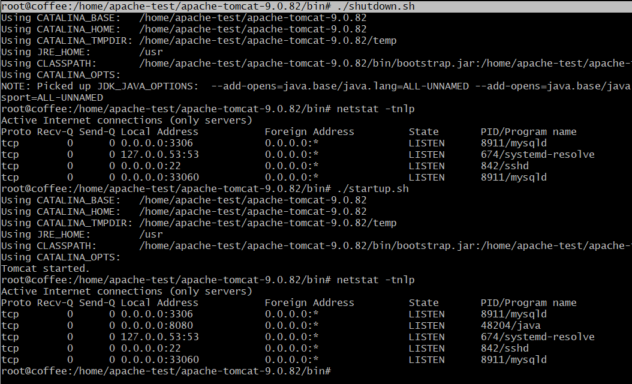Click the 48204/java process entry
Image resolution: width=632 pixels, height=384 pixels.
click(510, 325)
